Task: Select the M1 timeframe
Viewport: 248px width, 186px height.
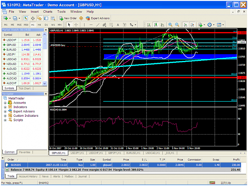Action: tap(6, 25)
